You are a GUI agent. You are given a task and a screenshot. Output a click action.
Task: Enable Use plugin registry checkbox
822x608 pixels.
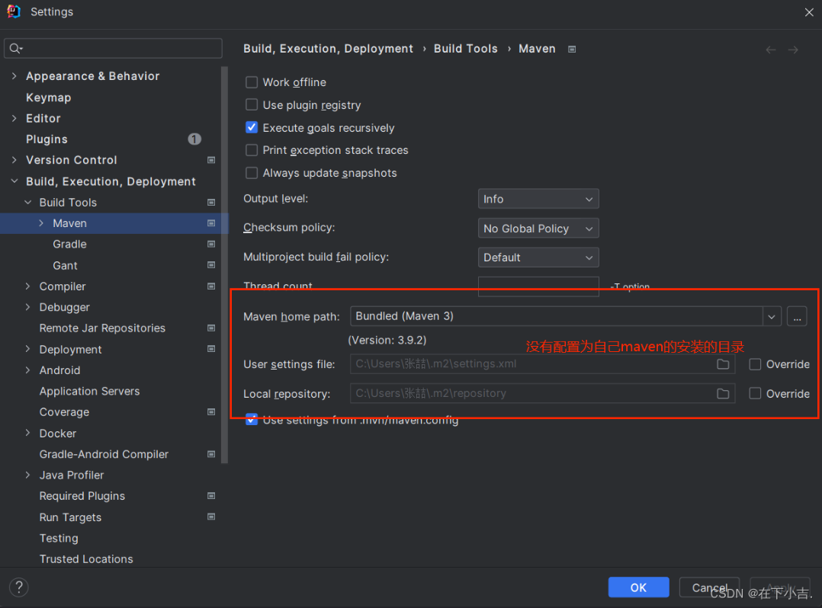(252, 104)
